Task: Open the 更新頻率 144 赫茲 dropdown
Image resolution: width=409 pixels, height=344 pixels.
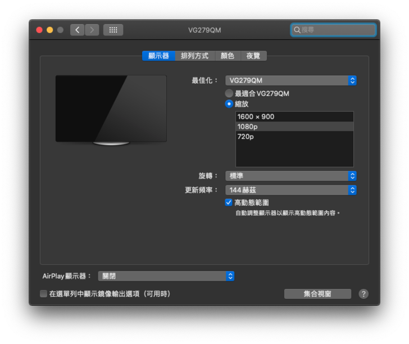Action: [290, 190]
